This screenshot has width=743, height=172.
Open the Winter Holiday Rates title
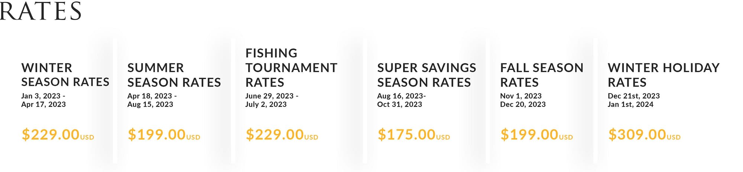pos(664,75)
